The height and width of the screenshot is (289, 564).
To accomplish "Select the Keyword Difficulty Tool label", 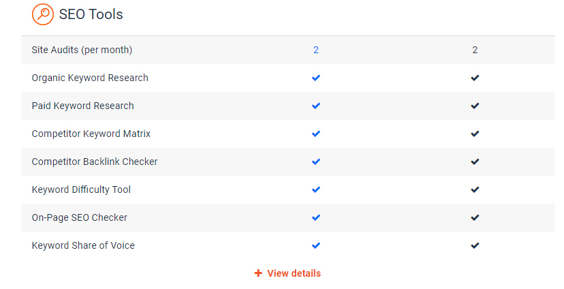I will pyautogui.click(x=81, y=189).
